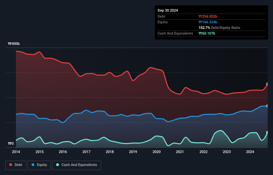Toggle the Debt legend button
This screenshot has height=175, width=273.
click(16, 165)
